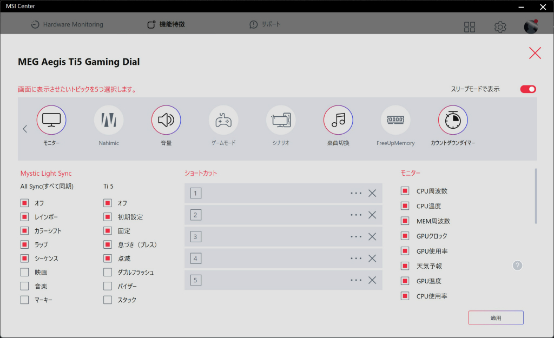Click the monitor list vertical scrollbar
The image size is (554, 338).
[x=536, y=196]
